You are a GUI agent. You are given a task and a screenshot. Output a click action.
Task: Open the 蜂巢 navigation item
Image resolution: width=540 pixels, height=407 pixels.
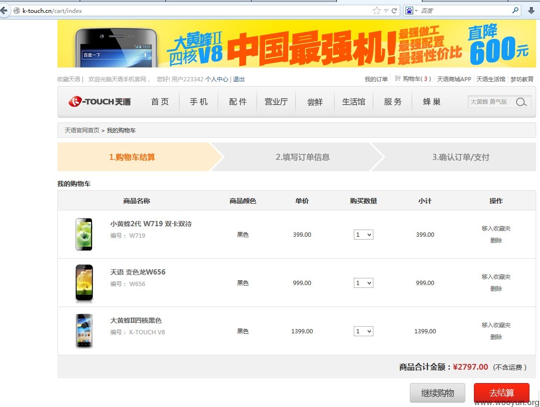click(x=431, y=102)
